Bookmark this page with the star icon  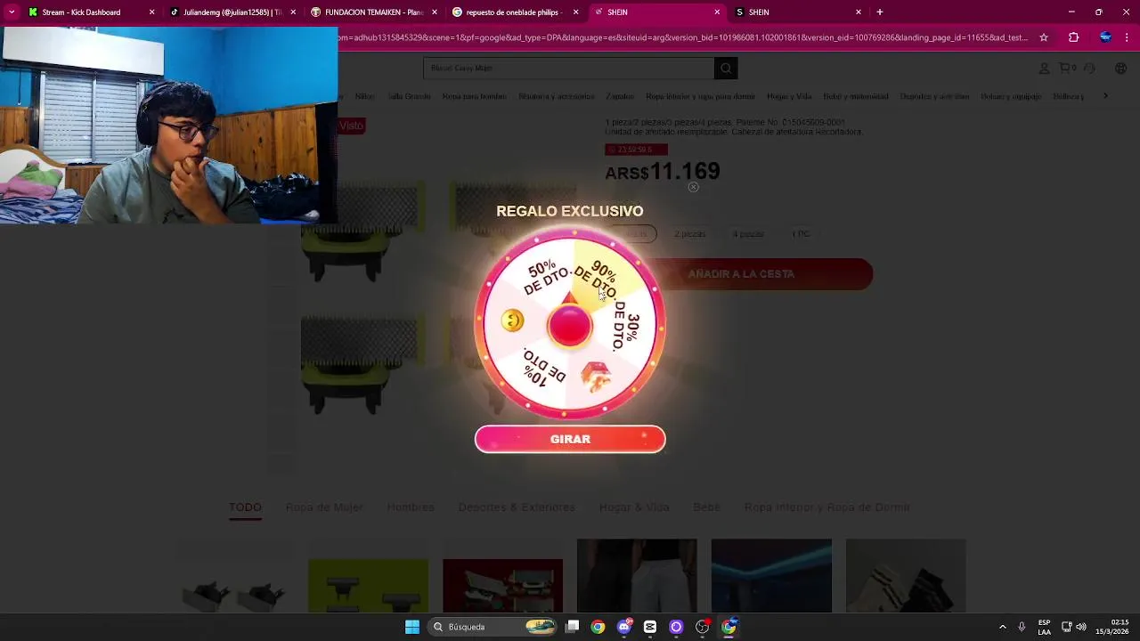click(x=1044, y=37)
